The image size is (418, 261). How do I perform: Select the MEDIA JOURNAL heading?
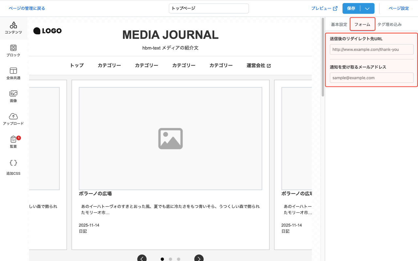coord(170,35)
